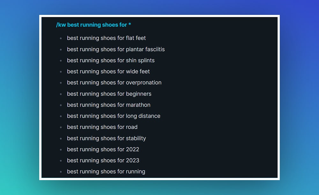The height and width of the screenshot is (195, 319).
Task: Select "best running shoes for road"
Action: pyautogui.click(x=102, y=127)
